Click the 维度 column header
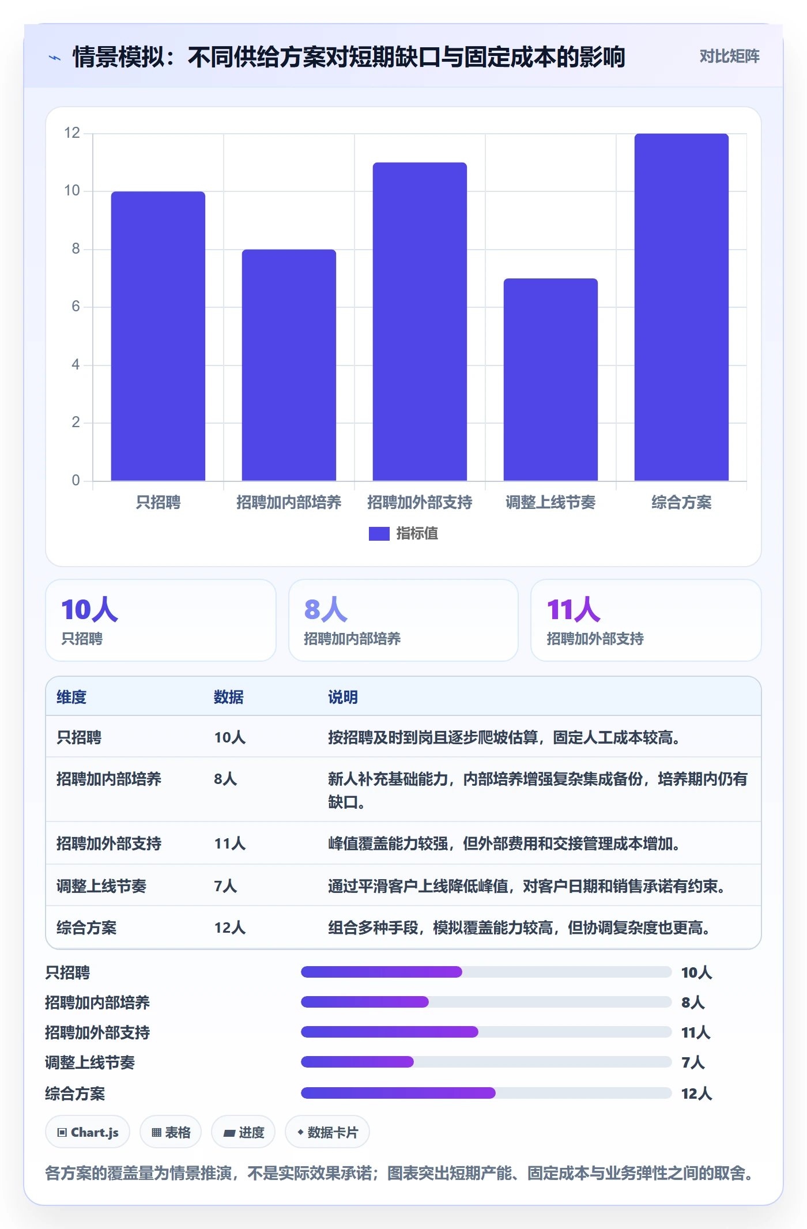 (71, 697)
